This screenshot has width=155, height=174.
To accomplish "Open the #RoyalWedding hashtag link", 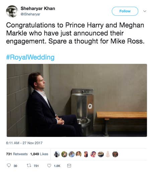I will 30,57.
